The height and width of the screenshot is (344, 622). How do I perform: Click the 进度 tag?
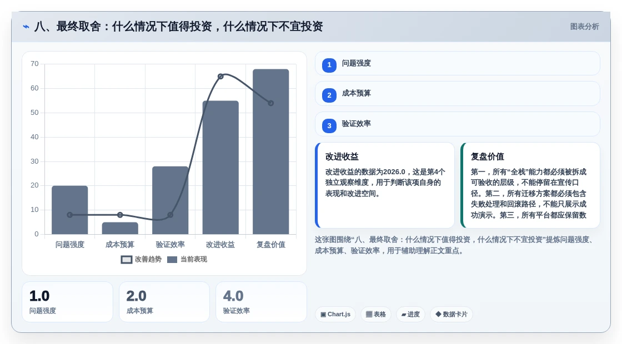[x=410, y=314]
